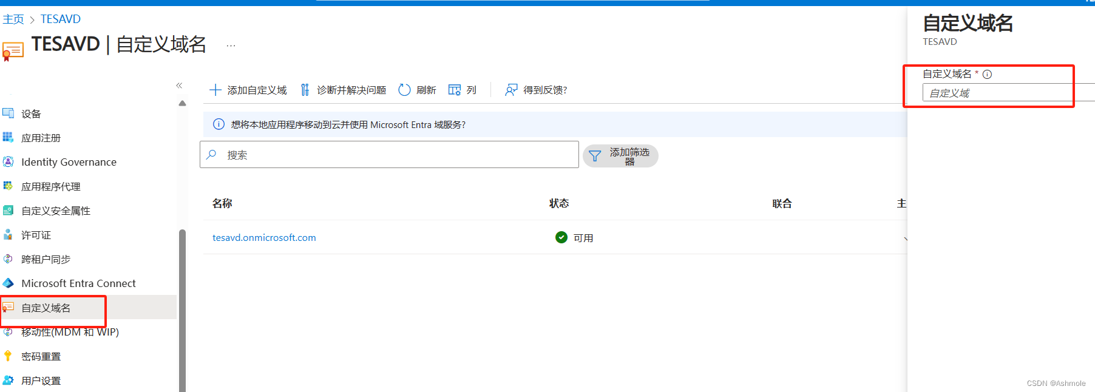Click the info icon in the blue banner
The width and height of the screenshot is (1095, 392).
tap(219, 124)
